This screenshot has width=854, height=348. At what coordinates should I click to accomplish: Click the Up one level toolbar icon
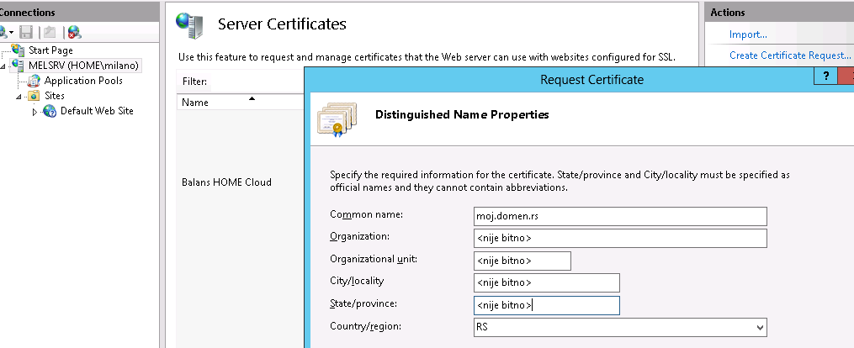point(49,32)
